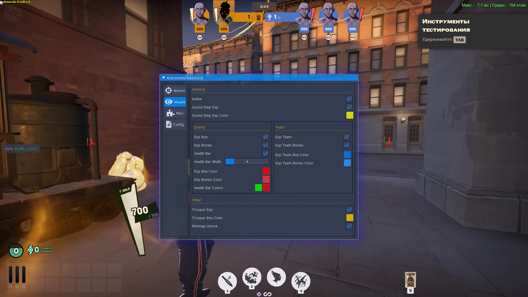The height and width of the screenshot is (297, 528).
Task: Activate the ability icon in slot 2
Action: pos(251,277)
